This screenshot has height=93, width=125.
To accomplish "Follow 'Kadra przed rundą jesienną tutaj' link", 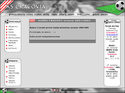I will [x=45, y=36].
